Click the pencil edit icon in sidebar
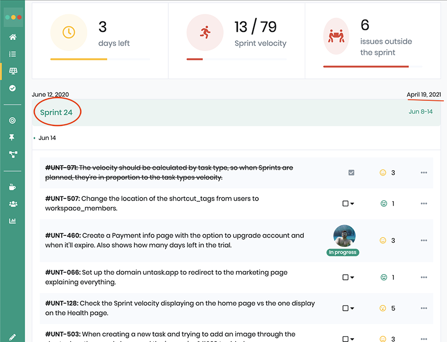Screen dimensions: 447x342 coord(12,337)
